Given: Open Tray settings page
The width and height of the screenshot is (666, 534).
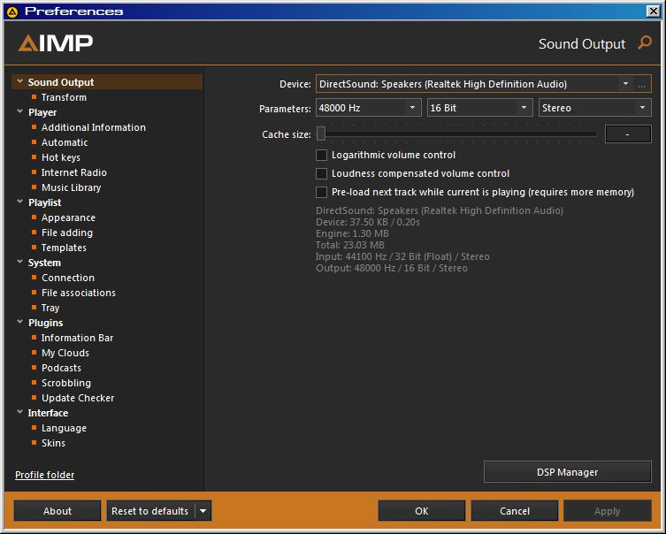Looking at the screenshot, I should (50, 308).
